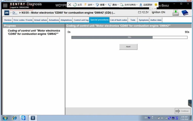Viewport: 193px width, 121px height.
Task: Click the EN language indicator in tray
Action: [x=146, y=118]
